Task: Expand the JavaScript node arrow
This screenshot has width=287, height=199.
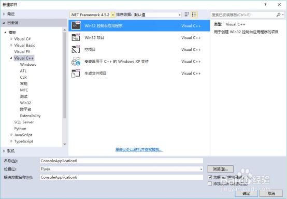Action: pos(11,135)
